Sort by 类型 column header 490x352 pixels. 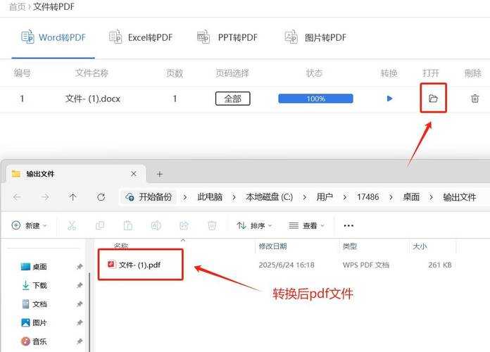[x=350, y=246]
